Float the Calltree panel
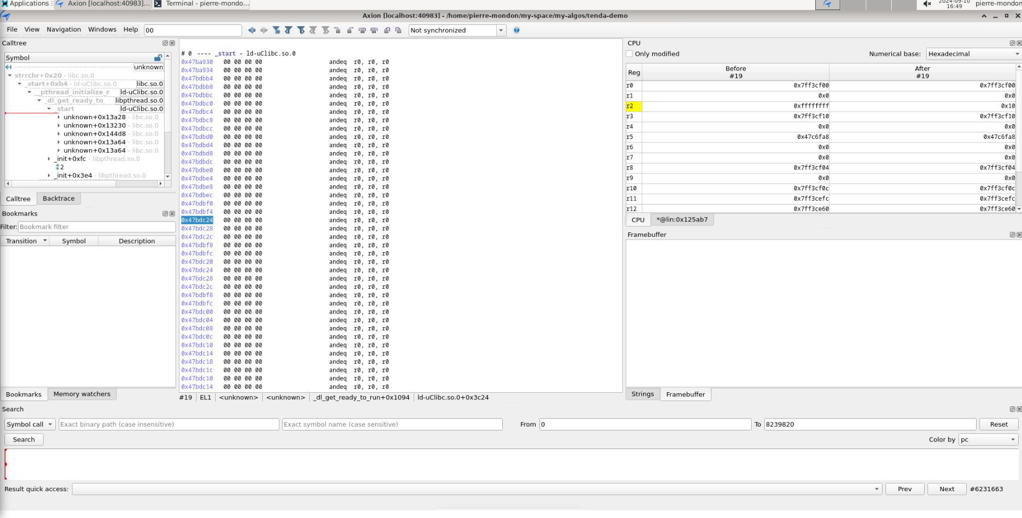This screenshot has height=518, width=1022. pos(165,43)
